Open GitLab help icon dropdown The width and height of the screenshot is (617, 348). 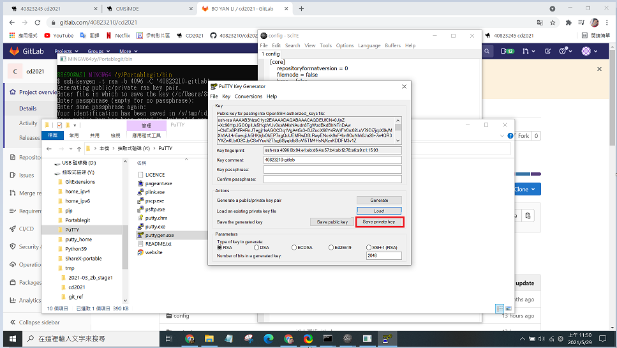coord(565,51)
